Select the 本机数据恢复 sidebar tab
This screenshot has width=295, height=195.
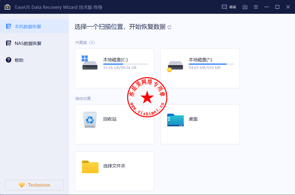coord(34,26)
